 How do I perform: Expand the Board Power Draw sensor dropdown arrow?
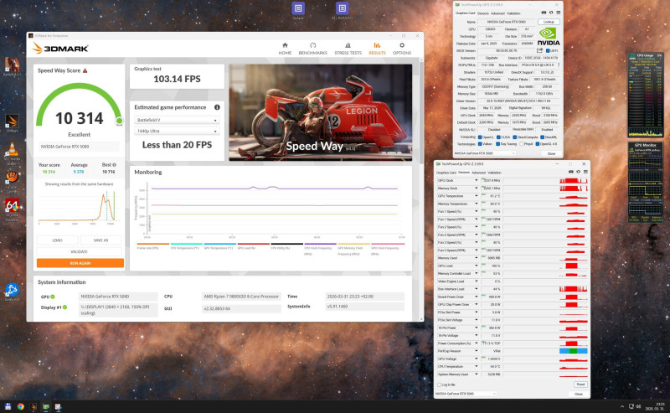[476, 297]
